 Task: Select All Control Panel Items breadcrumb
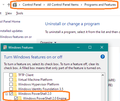click(x=63, y=5)
